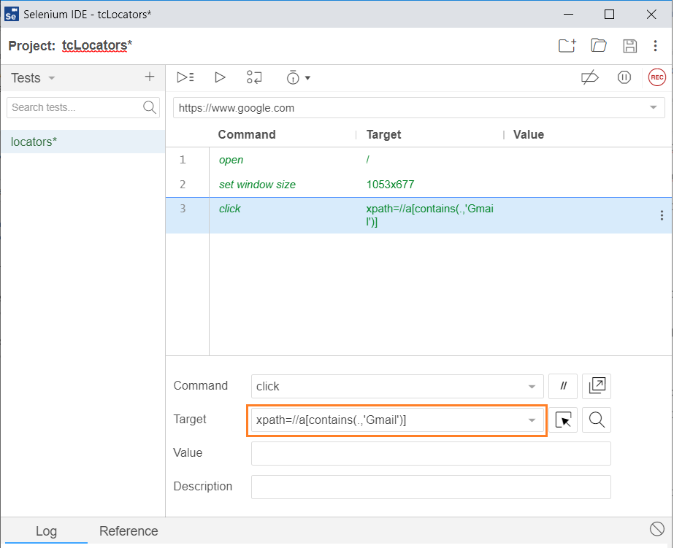Click the 1053x677 target cell
This screenshot has width=674, height=548.
click(x=390, y=185)
